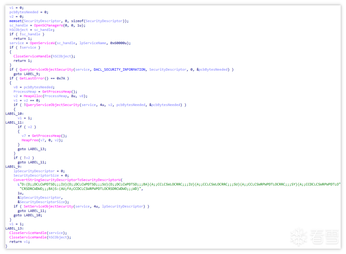The image size is (346, 254).
Task: Select second SDDL line starting "CRSDRCWDWO
Action: click(x=81, y=189)
